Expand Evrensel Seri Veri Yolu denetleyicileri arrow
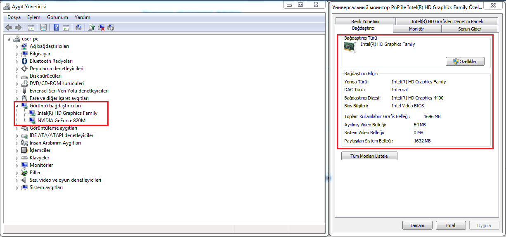Screen dimensions: 506x237 coord(17,91)
